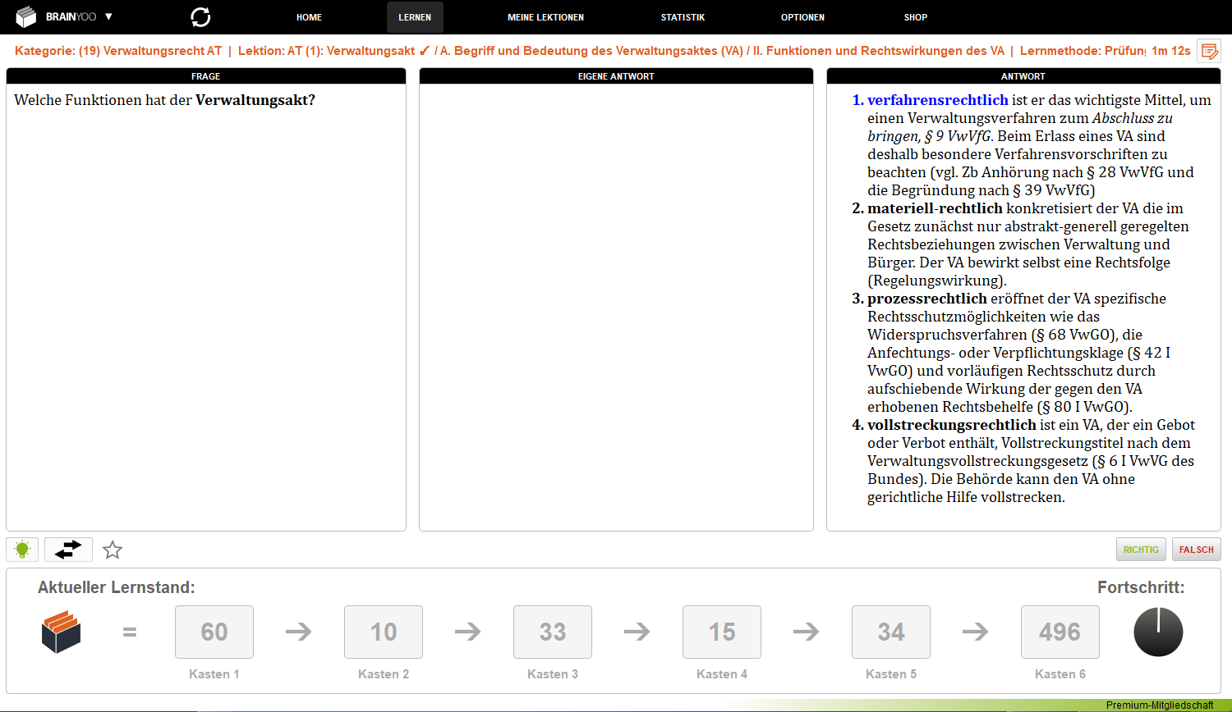Mark the answer as Falsch
The image size is (1232, 712).
[x=1196, y=550]
